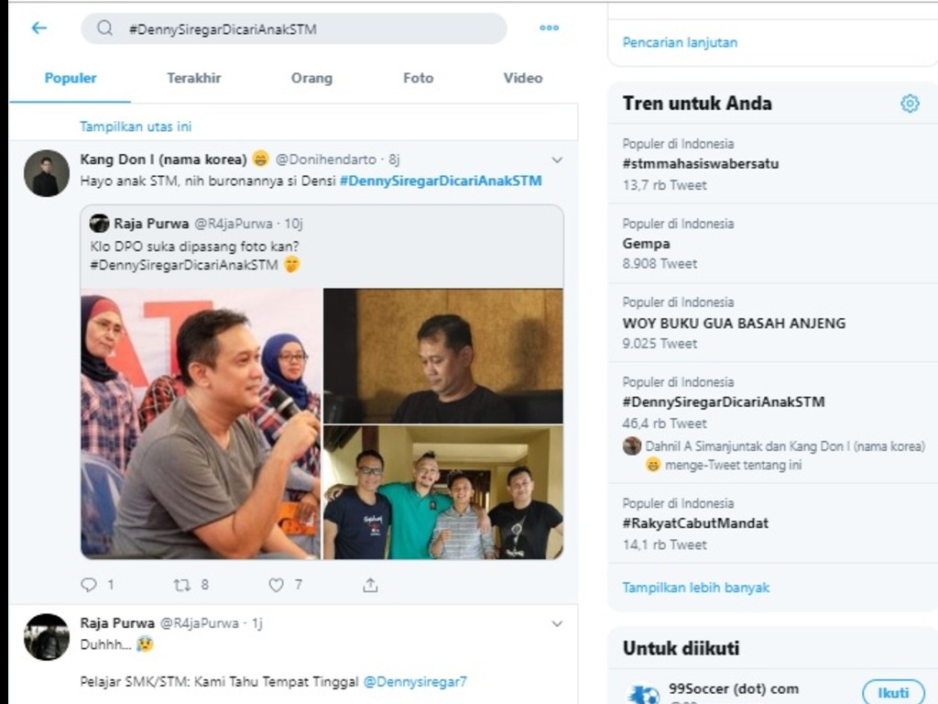This screenshot has width=938, height=704.
Task: Click the back arrow icon
Action: 38,28
